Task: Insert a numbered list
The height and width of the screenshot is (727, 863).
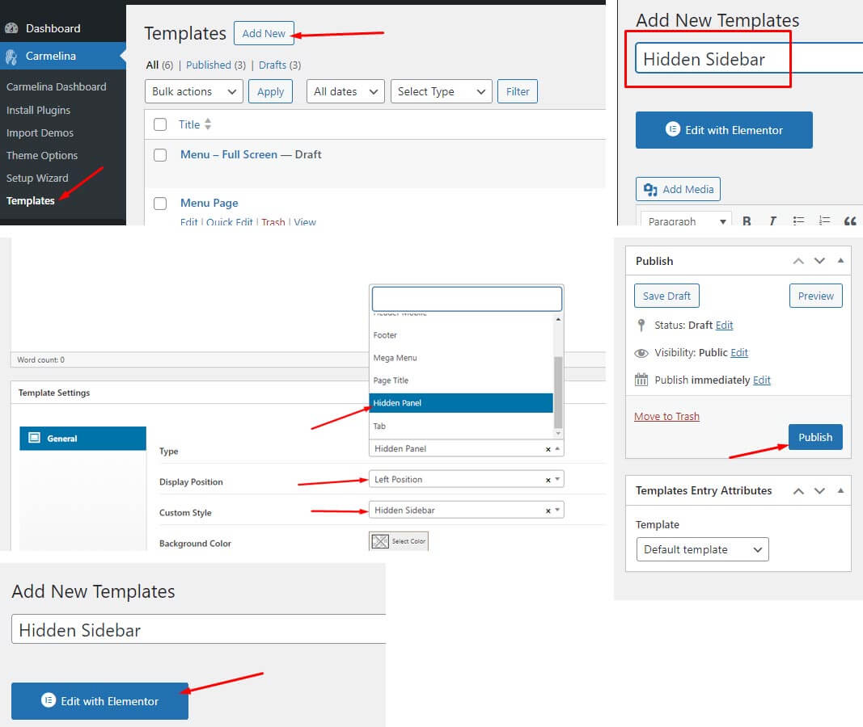Action: tap(824, 221)
